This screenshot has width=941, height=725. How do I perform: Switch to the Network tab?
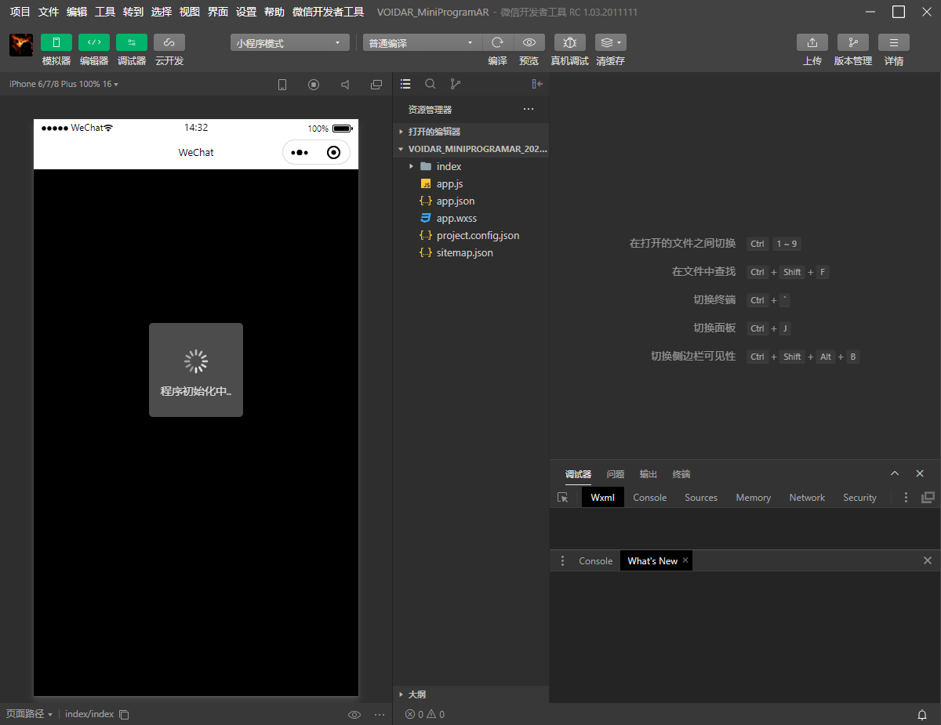[x=806, y=498]
